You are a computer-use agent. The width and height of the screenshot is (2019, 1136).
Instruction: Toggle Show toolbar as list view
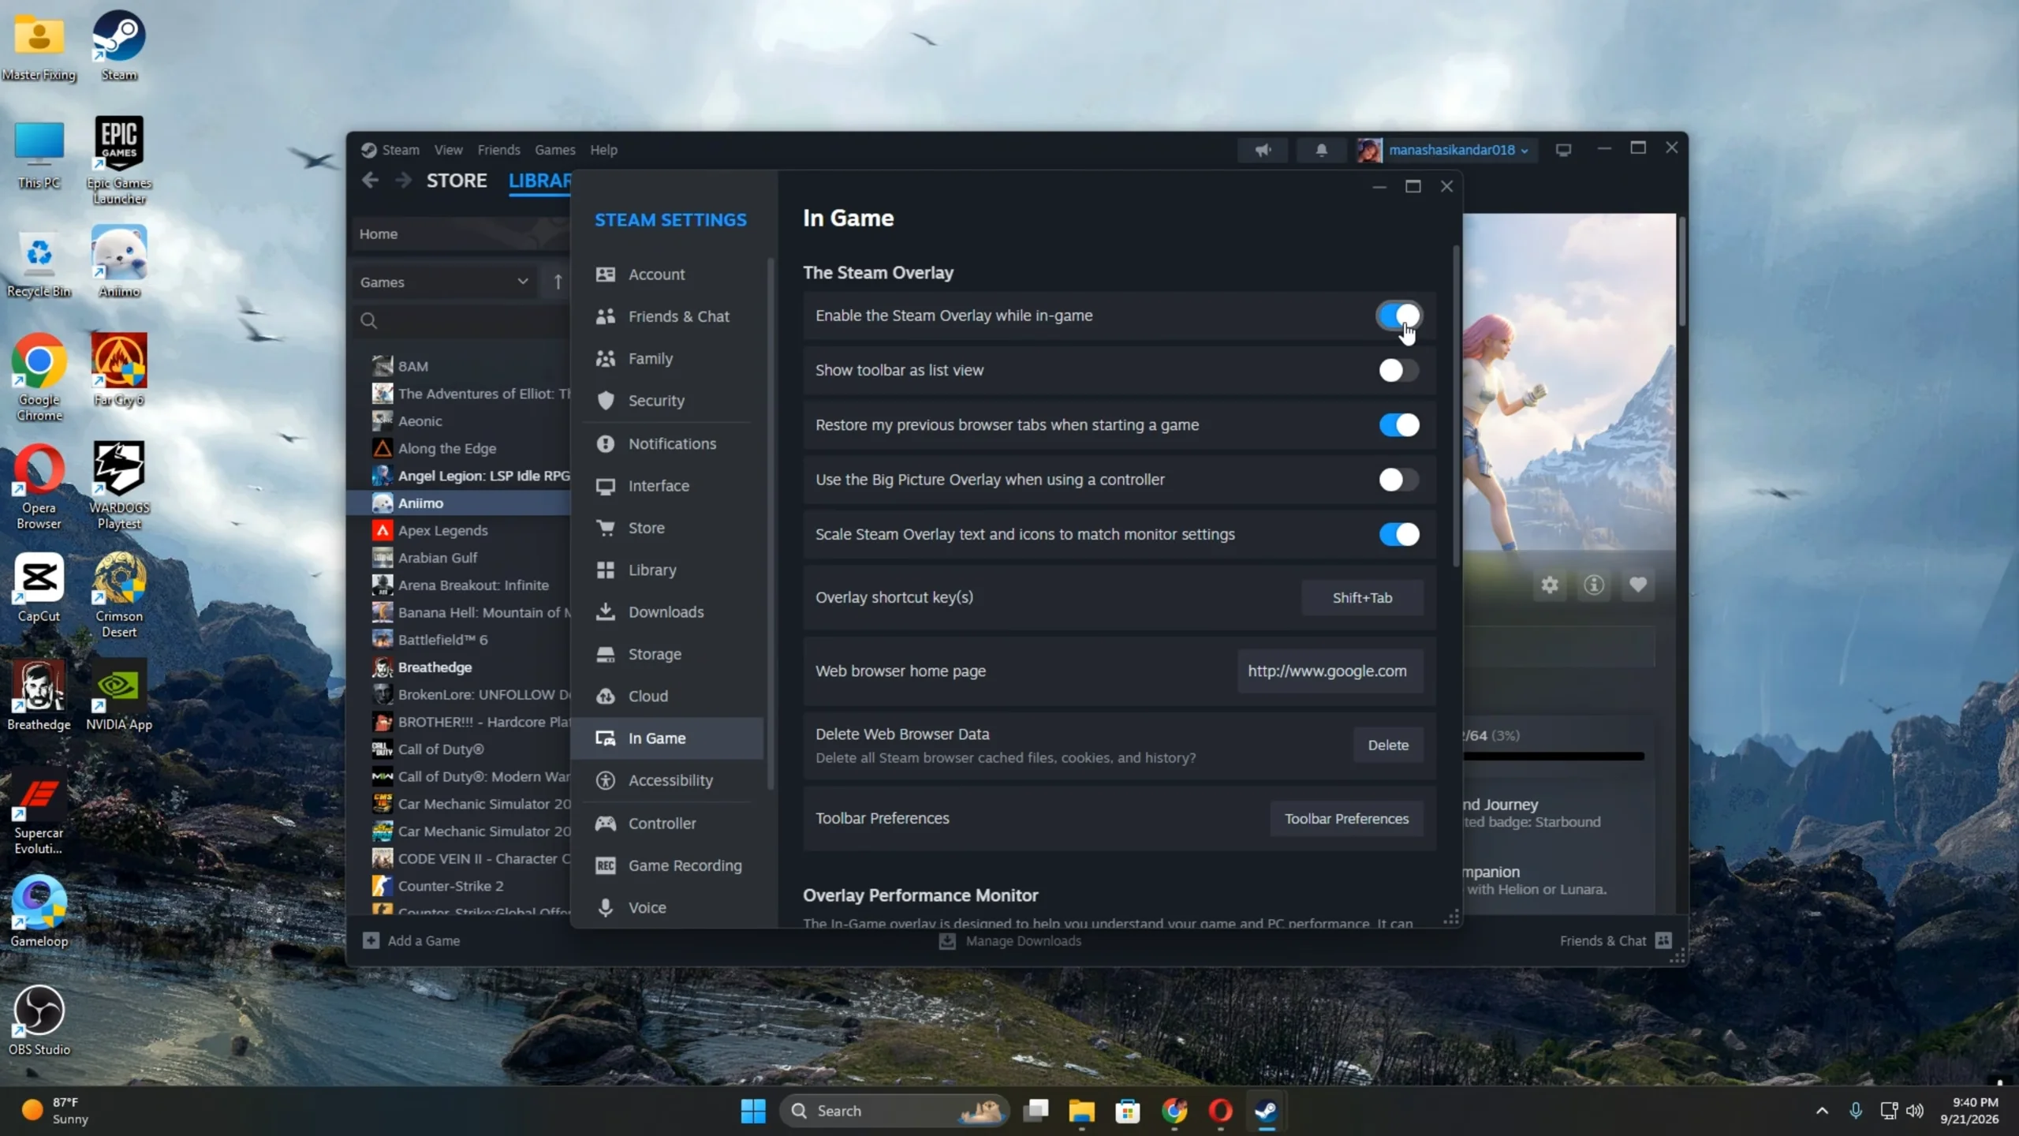1399,370
